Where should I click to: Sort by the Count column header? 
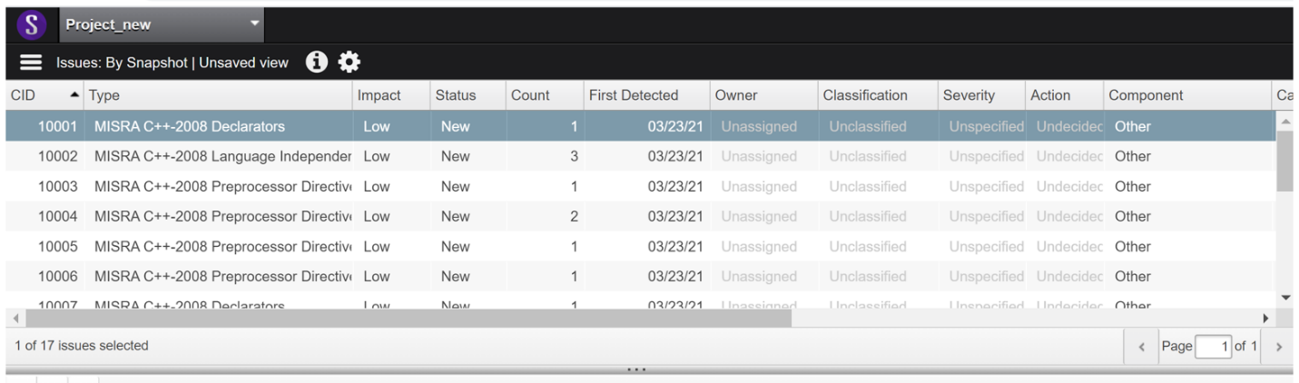pyautogui.click(x=544, y=95)
